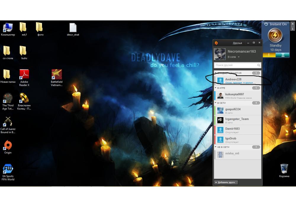296x207 pixels.
Task: Click misha_m6's avatar
Action: pyautogui.click(x=220, y=155)
